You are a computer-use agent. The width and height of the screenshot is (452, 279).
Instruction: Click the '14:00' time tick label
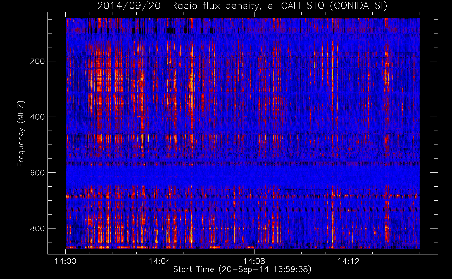click(66, 261)
